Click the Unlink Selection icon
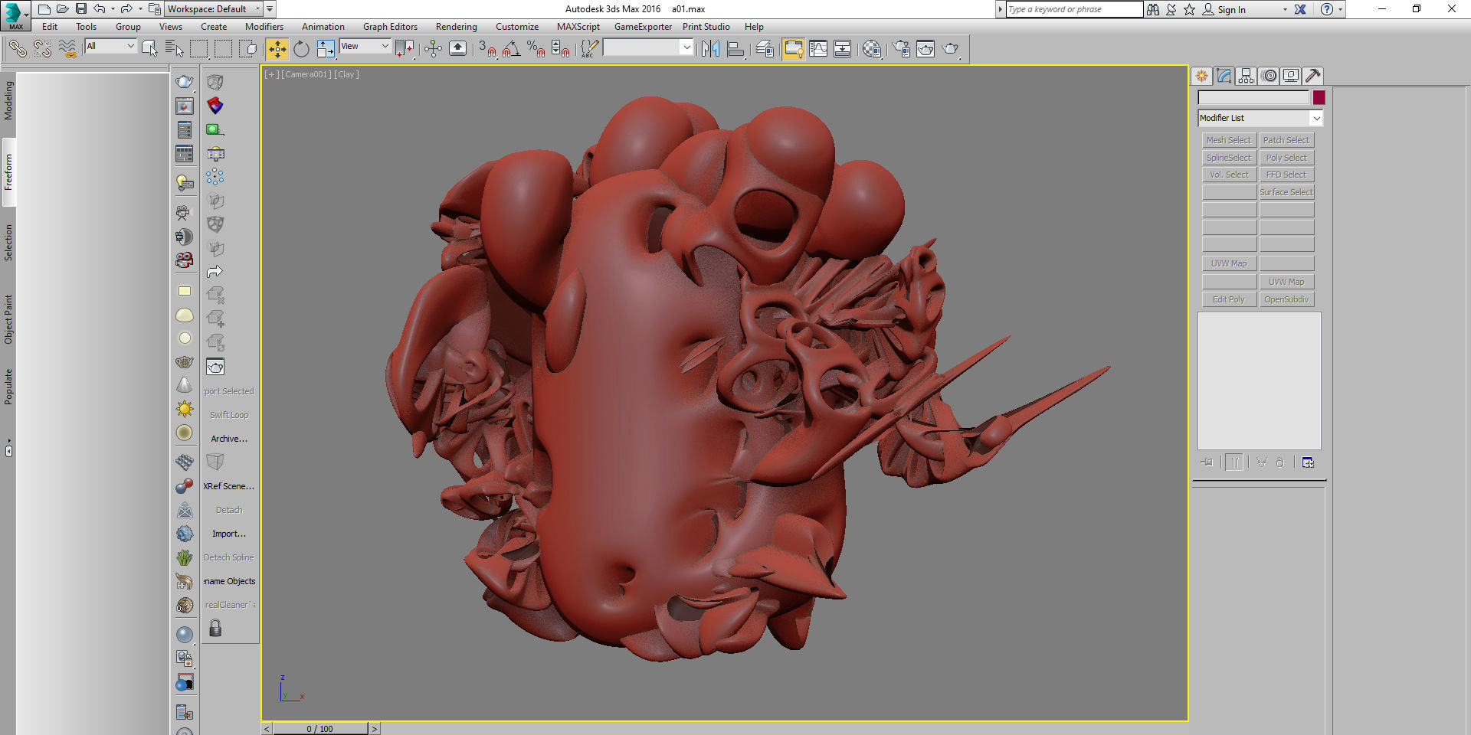This screenshot has height=735, width=1471. click(43, 49)
